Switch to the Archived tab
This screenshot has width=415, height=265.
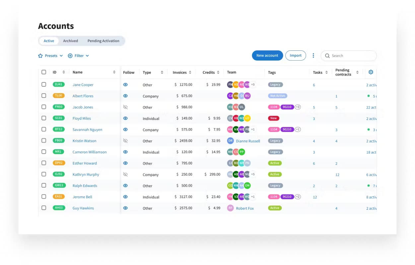click(71, 41)
